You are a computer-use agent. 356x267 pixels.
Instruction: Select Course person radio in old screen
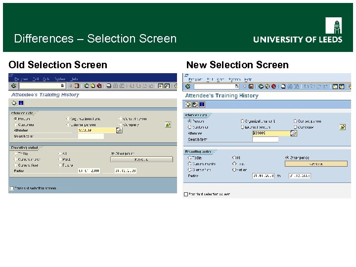coord(121,119)
